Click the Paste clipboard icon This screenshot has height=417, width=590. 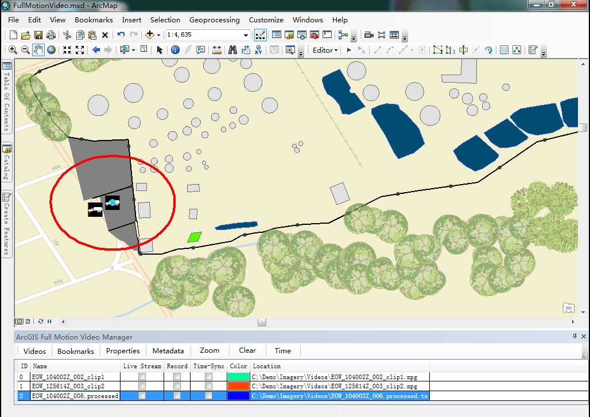pos(92,35)
